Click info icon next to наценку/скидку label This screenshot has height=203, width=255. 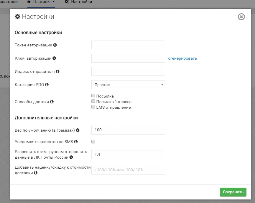point(36,173)
